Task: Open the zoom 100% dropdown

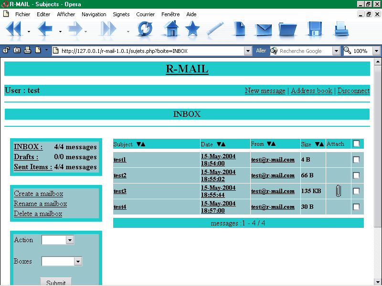Action: point(376,51)
